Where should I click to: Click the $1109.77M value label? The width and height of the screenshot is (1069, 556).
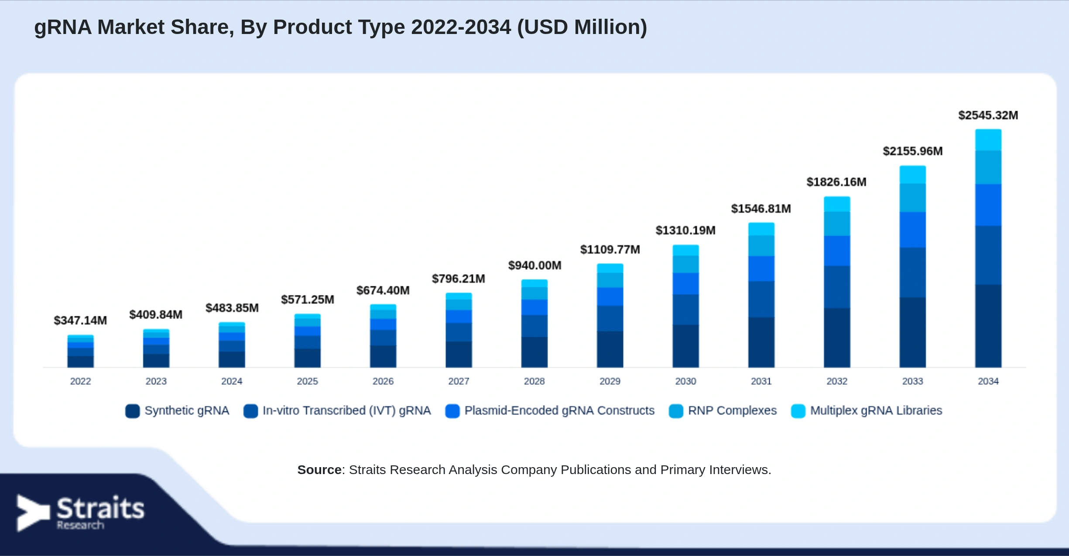(x=610, y=250)
